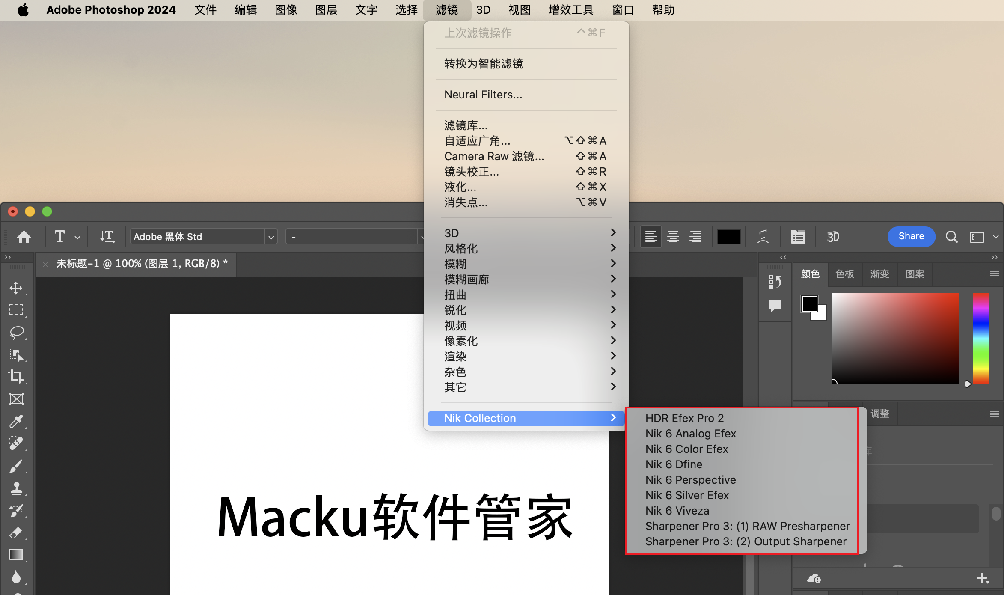Viewport: 1004px width, 595px height.
Task: Click the cloud status icon at panel bottom
Action: 814,579
